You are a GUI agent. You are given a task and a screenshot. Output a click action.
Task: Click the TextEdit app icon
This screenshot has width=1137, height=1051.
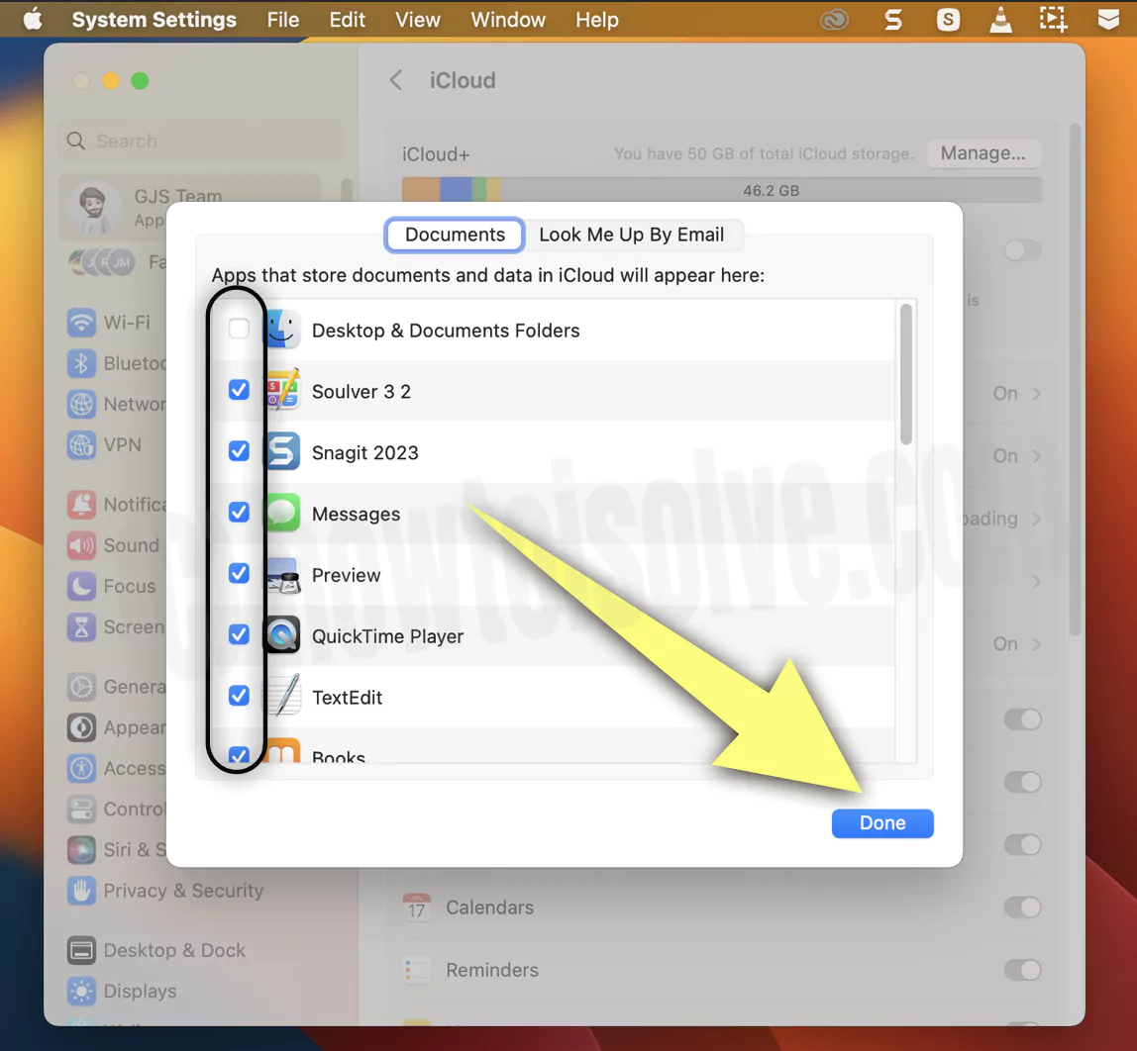[283, 696]
